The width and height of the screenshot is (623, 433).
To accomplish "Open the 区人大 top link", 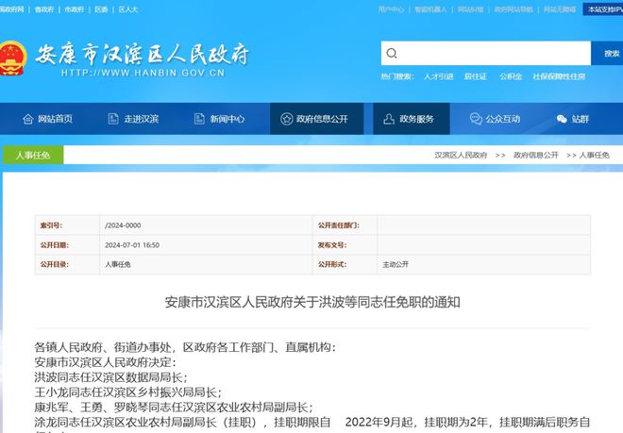I will pyautogui.click(x=128, y=9).
